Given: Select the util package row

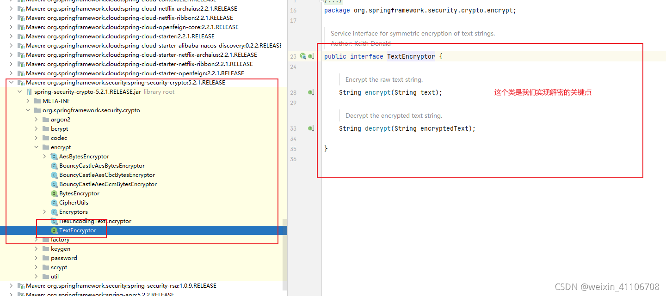Looking at the screenshot, I should pos(143,277).
